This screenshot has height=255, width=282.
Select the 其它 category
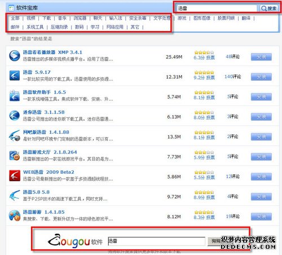(x=135, y=27)
